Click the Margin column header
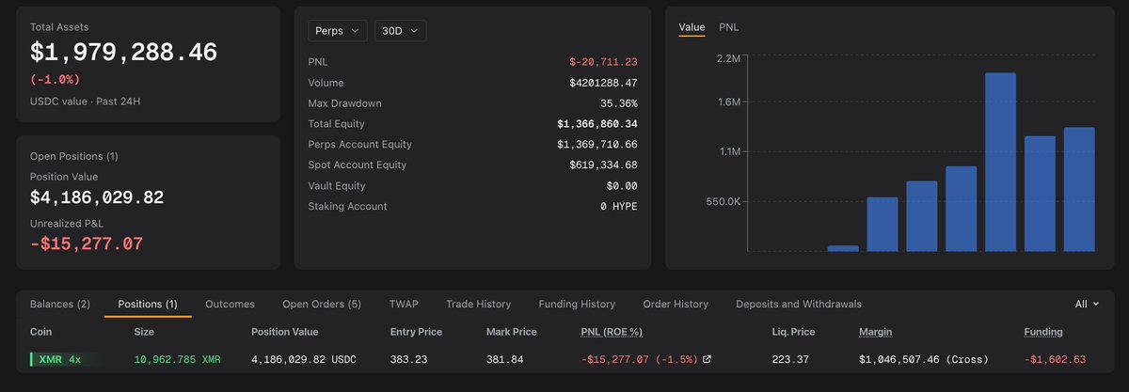This screenshot has height=392, width=1129. click(876, 332)
